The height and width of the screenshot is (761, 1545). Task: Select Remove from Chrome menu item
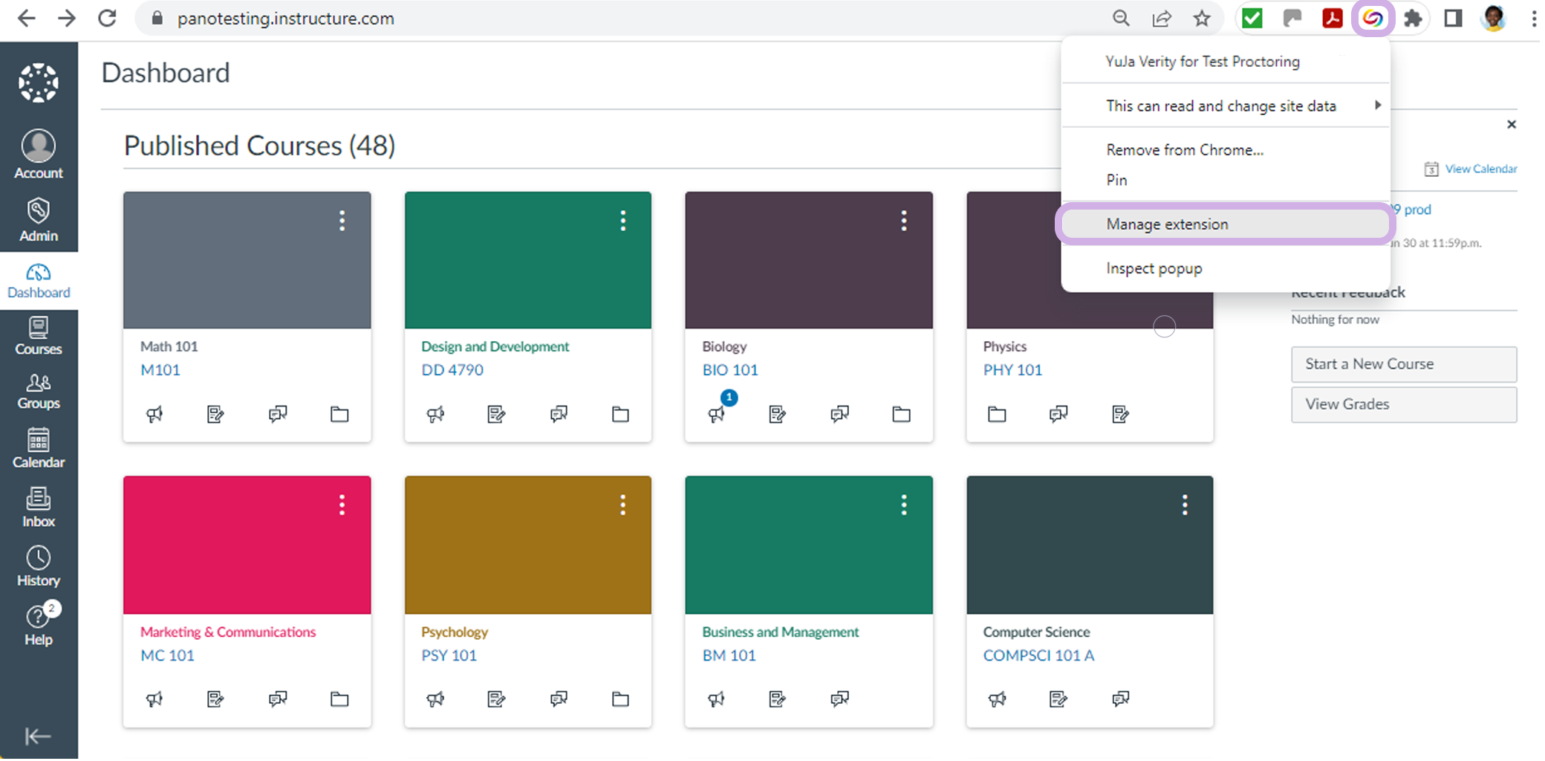pyautogui.click(x=1226, y=150)
